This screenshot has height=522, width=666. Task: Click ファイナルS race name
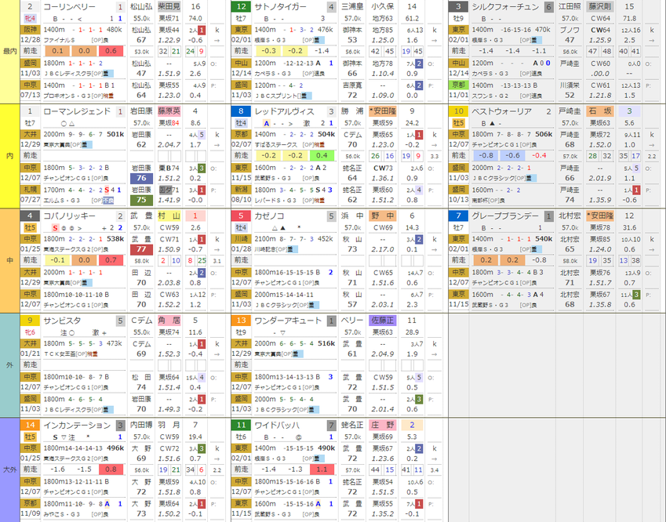point(59,40)
